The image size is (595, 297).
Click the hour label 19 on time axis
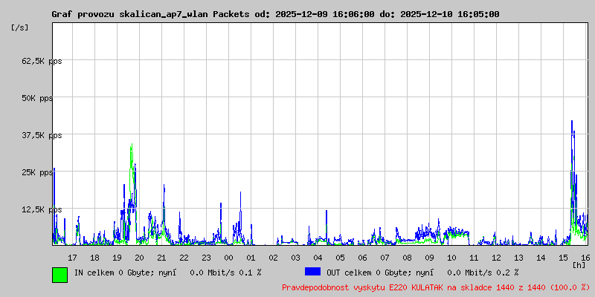118,258
